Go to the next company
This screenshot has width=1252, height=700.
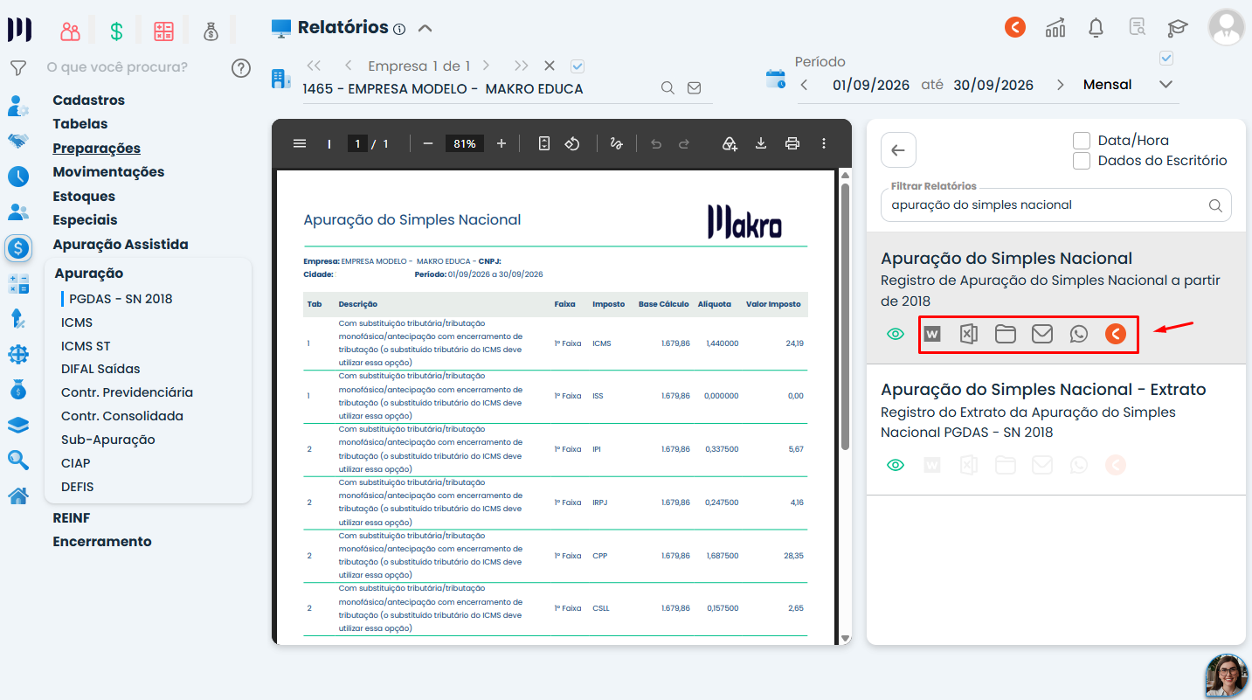click(486, 66)
